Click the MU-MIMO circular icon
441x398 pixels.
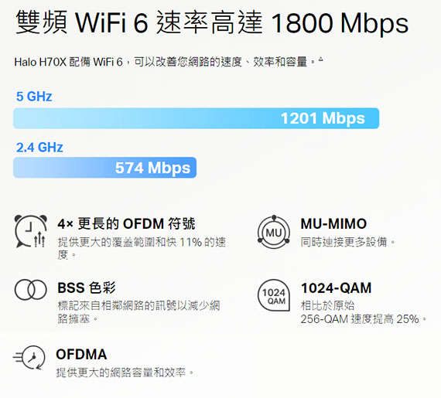coord(273,232)
